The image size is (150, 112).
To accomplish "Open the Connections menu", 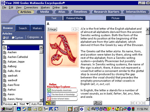I will 31,7.
